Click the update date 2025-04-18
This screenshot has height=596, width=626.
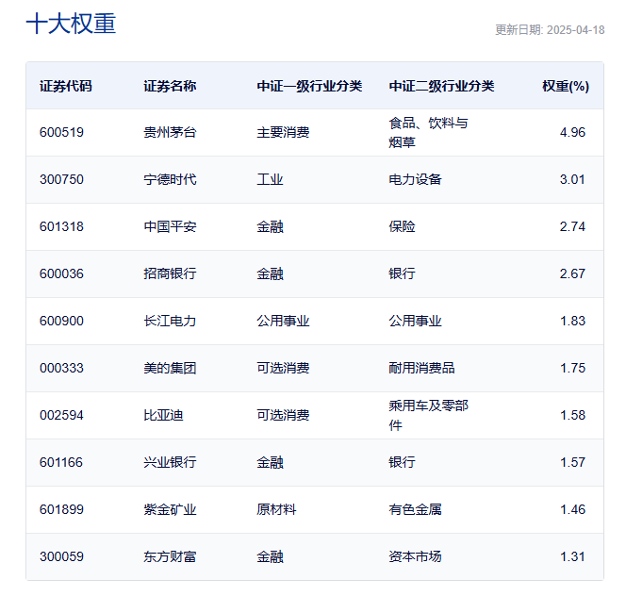[575, 30]
